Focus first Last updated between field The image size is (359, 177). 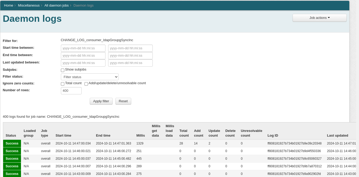tap(83, 63)
